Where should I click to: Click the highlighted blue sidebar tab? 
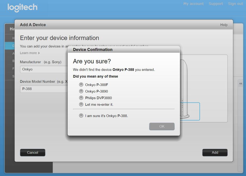10,46
